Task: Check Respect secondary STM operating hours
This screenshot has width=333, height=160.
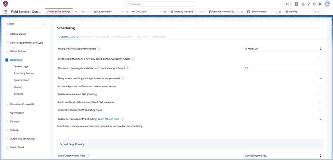Action: (x=321, y=110)
